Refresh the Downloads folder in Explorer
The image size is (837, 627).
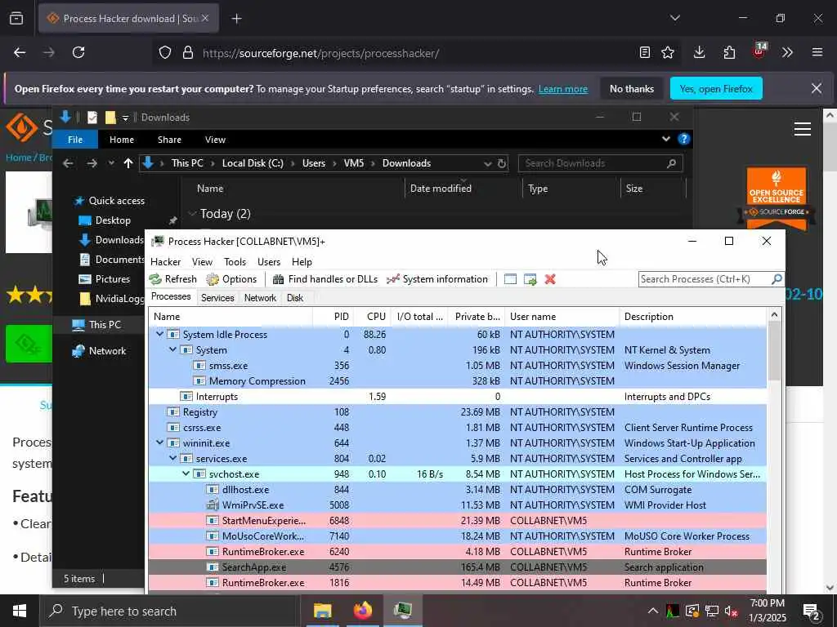coord(502,163)
